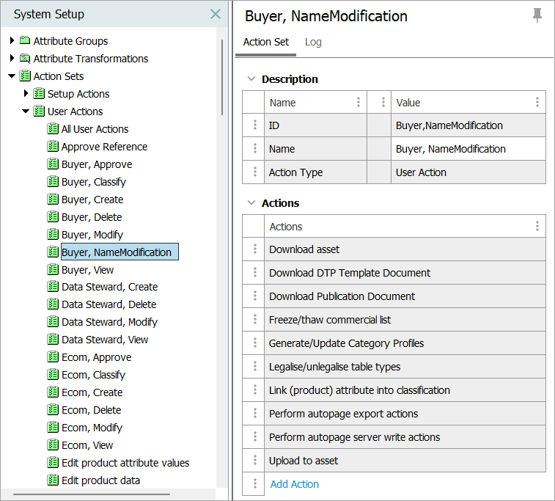
Task: Collapse the Description section
Action: click(251, 79)
